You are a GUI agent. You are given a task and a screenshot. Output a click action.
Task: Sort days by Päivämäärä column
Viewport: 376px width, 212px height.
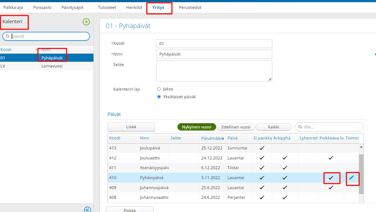[212, 138]
